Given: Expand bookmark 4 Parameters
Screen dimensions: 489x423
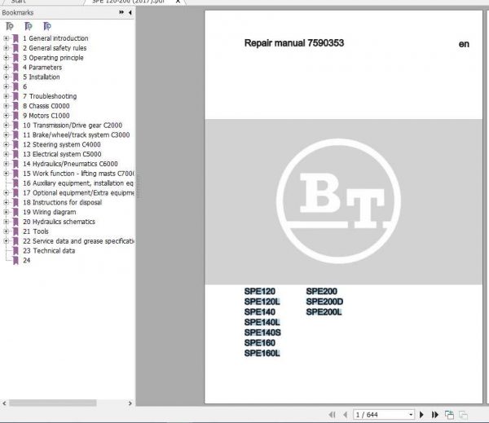Looking at the screenshot, I should [6, 68].
